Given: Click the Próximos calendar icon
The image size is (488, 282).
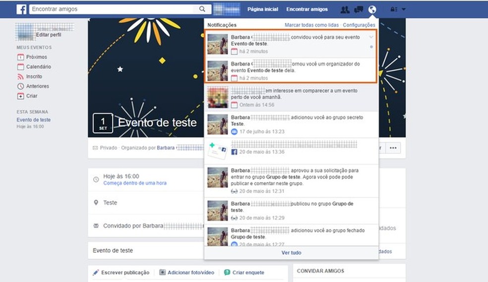Looking at the screenshot, I should [x=20, y=57].
